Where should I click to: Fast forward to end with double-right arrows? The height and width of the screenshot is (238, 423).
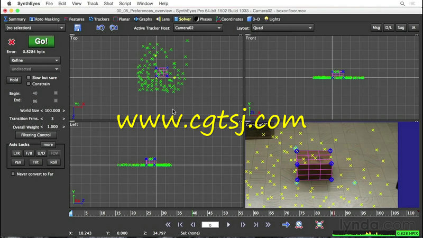pos(268,224)
